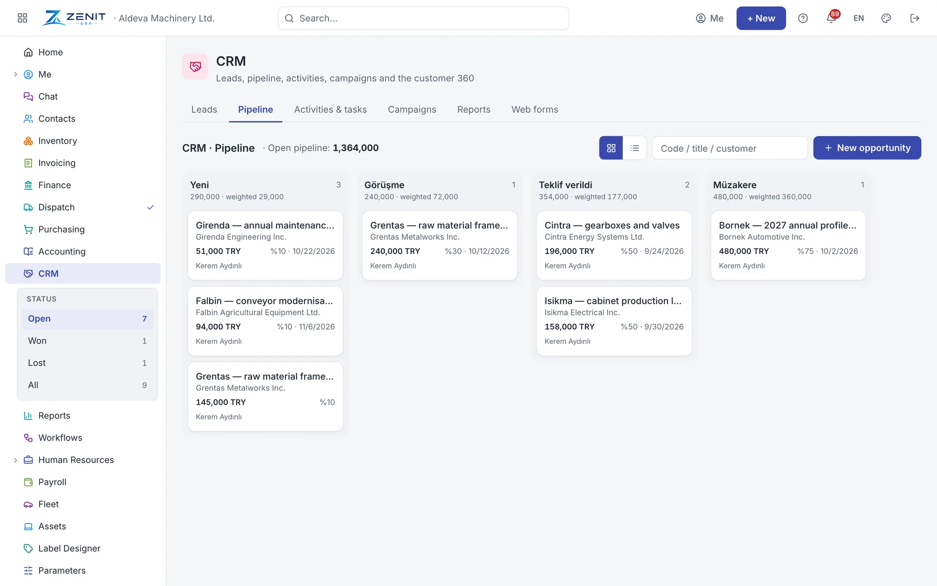Click the logout icon
This screenshot has height=586, width=937.
pos(915,18)
